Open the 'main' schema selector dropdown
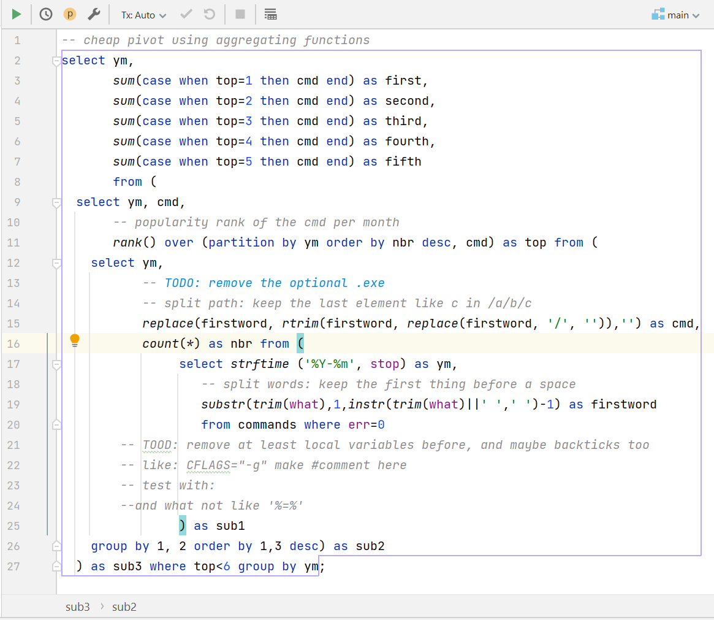The height and width of the screenshot is (620, 714). (x=676, y=15)
